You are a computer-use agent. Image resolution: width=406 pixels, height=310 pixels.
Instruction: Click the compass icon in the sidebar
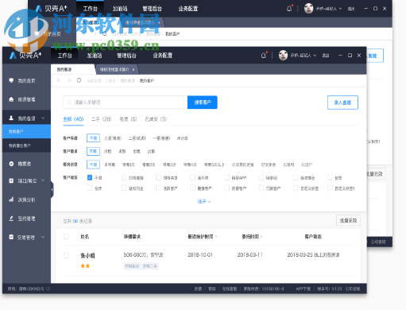coord(11,164)
